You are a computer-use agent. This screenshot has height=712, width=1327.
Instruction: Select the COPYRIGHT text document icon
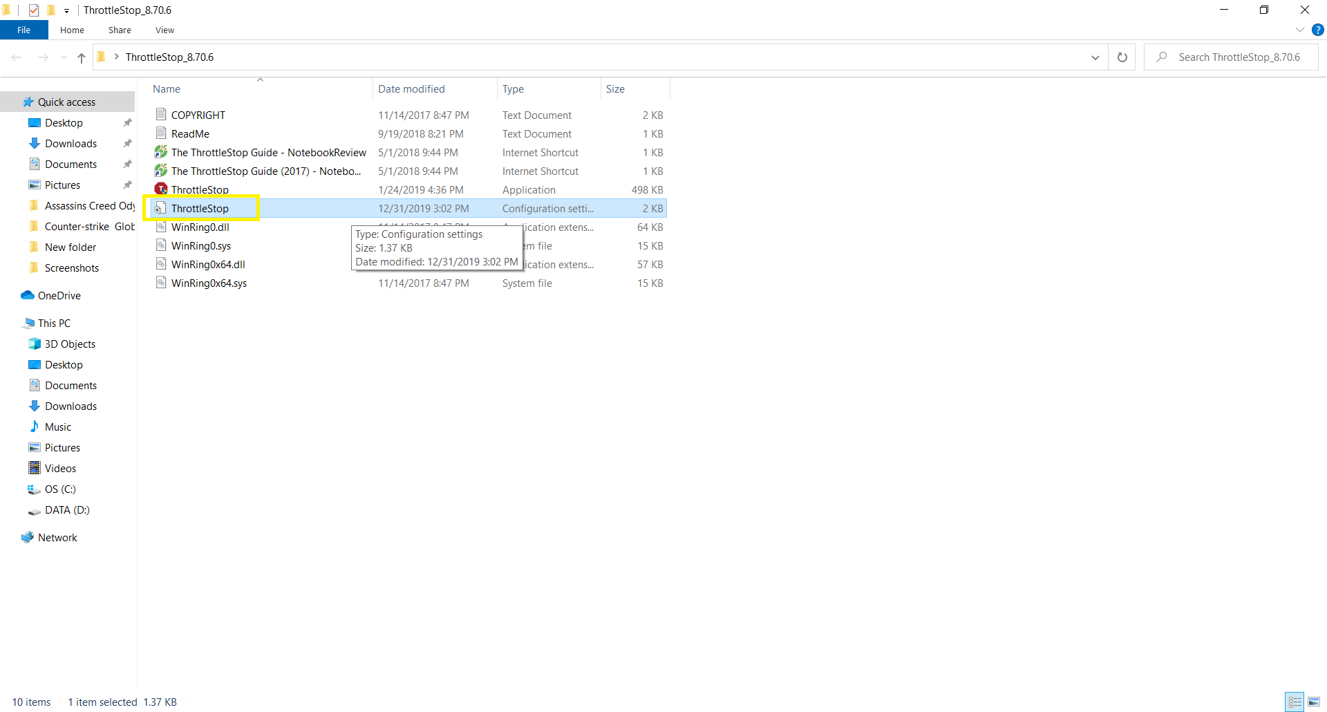[161, 115]
